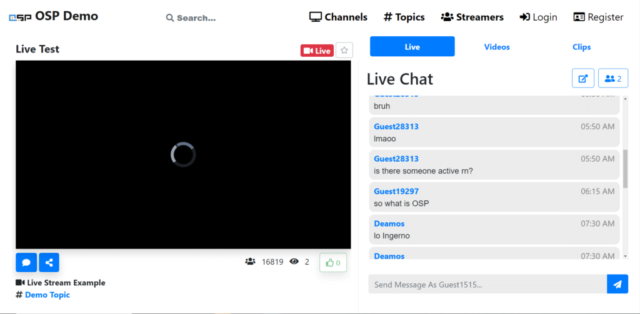Click the 06:15 AM timestamp
The width and height of the screenshot is (640, 314).
[x=597, y=191]
